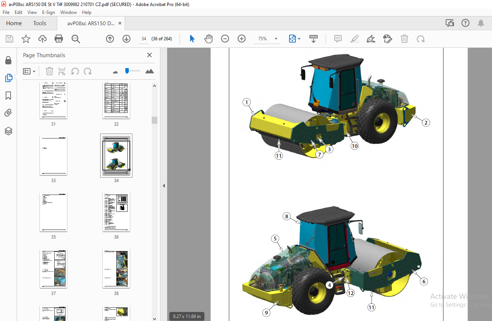Viewport: 492px width, 321px height.
Task: Open the View menu
Action: 32,12
